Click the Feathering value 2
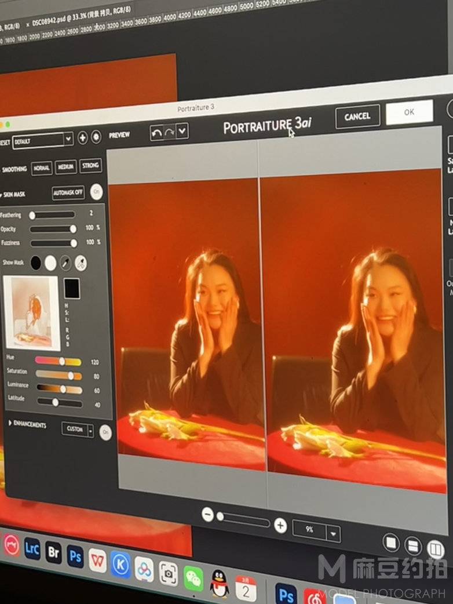The height and width of the screenshot is (604, 453). click(x=91, y=213)
